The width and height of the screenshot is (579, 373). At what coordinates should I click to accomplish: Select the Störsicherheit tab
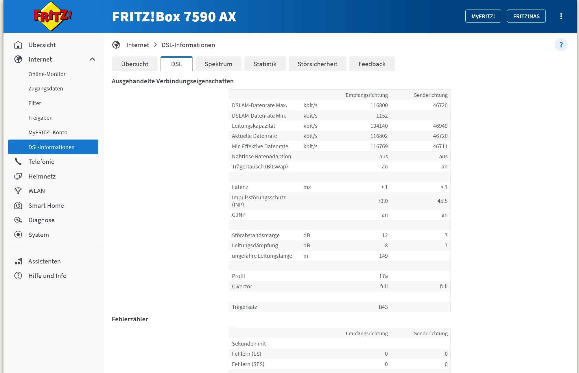[x=317, y=64]
